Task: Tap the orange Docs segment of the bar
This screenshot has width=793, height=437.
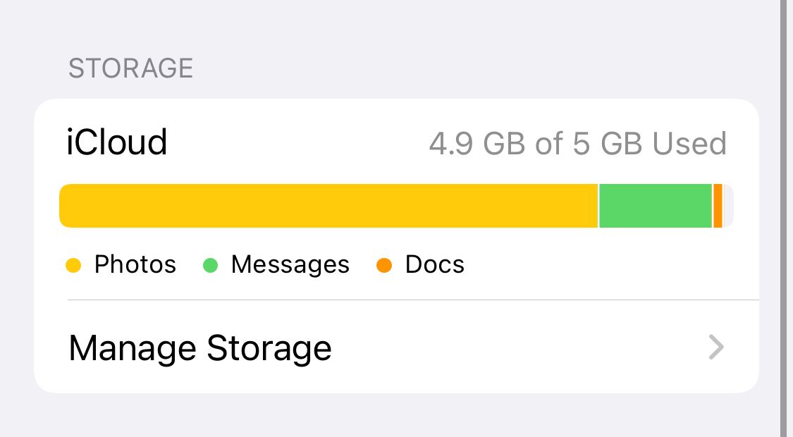Action: 717,205
